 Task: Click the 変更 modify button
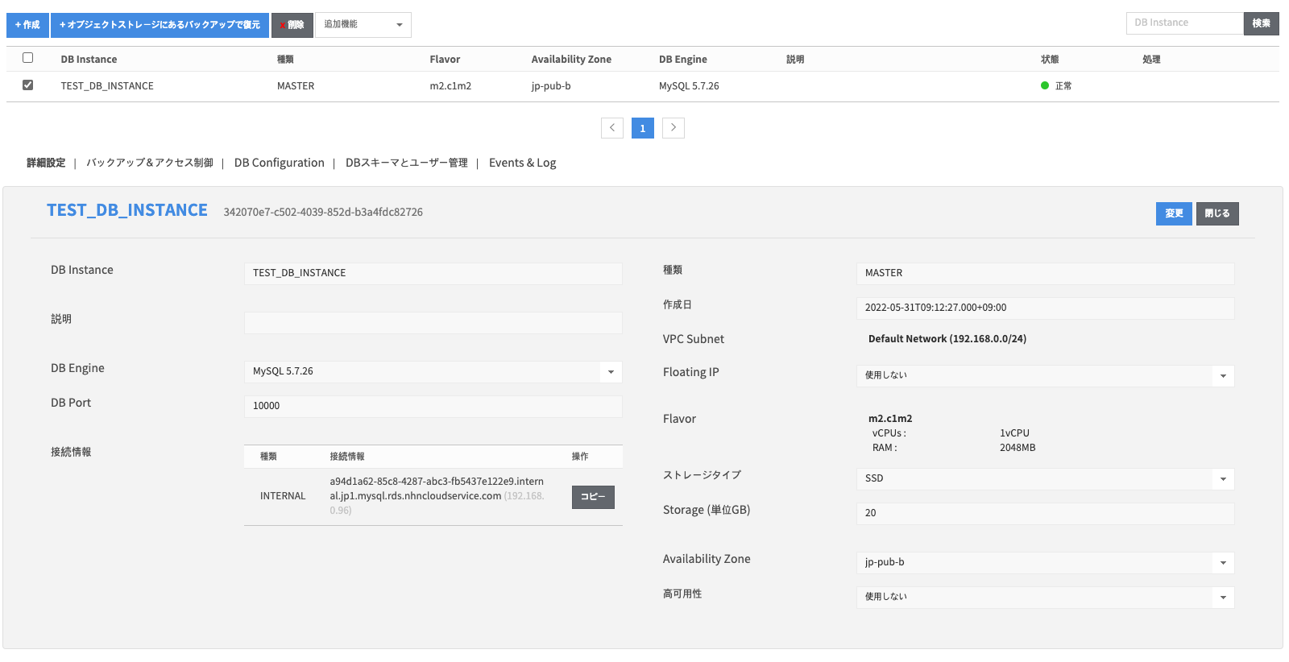pyautogui.click(x=1174, y=213)
